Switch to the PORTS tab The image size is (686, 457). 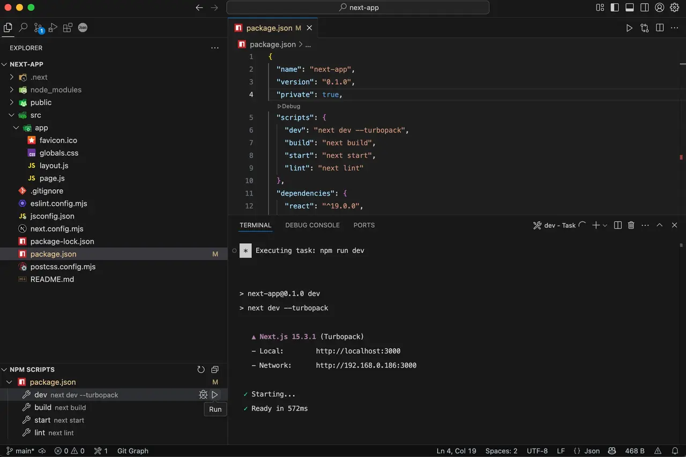tap(364, 226)
